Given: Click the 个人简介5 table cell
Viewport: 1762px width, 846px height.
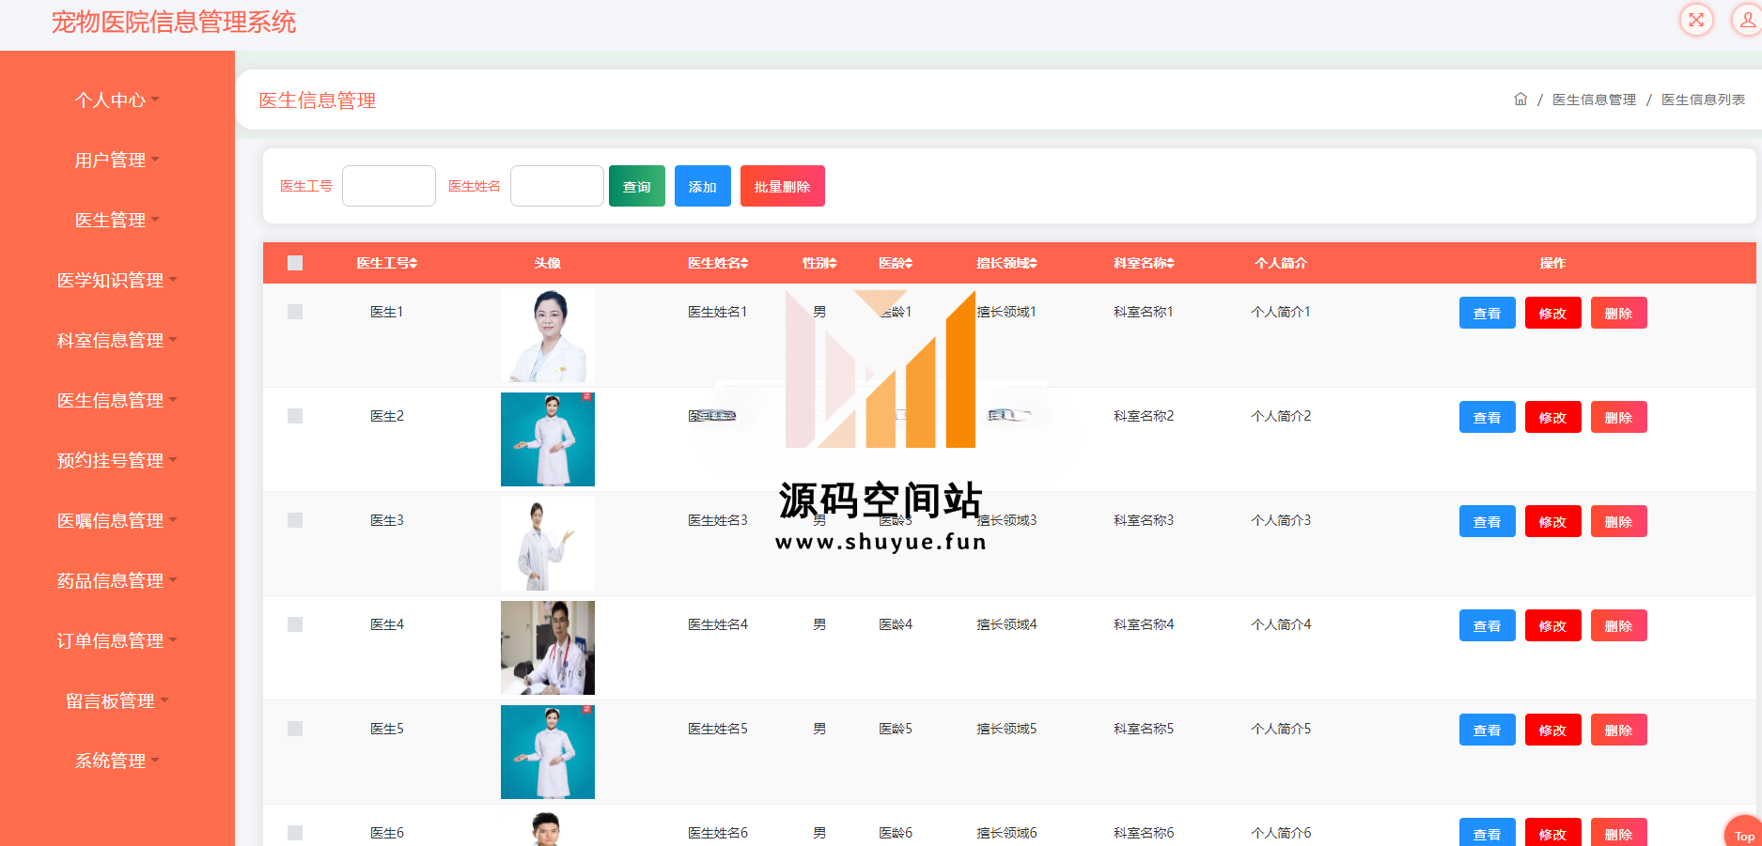Looking at the screenshot, I should click(1281, 729).
